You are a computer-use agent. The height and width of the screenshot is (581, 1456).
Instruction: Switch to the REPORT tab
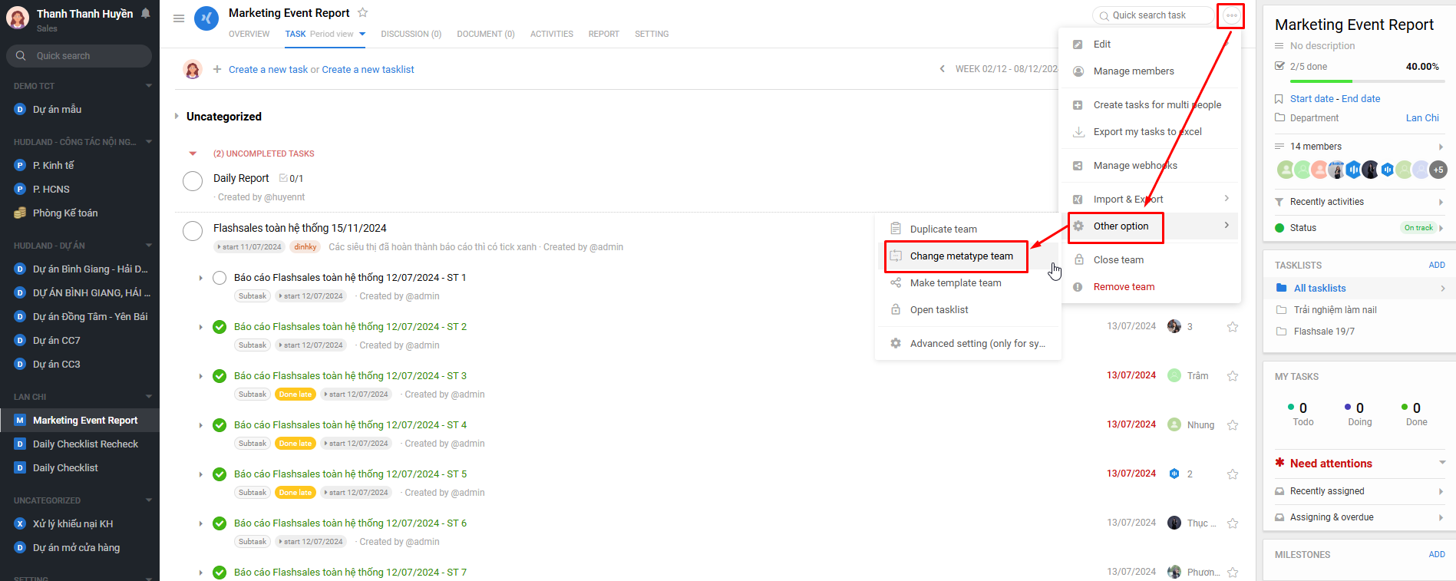[603, 34]
